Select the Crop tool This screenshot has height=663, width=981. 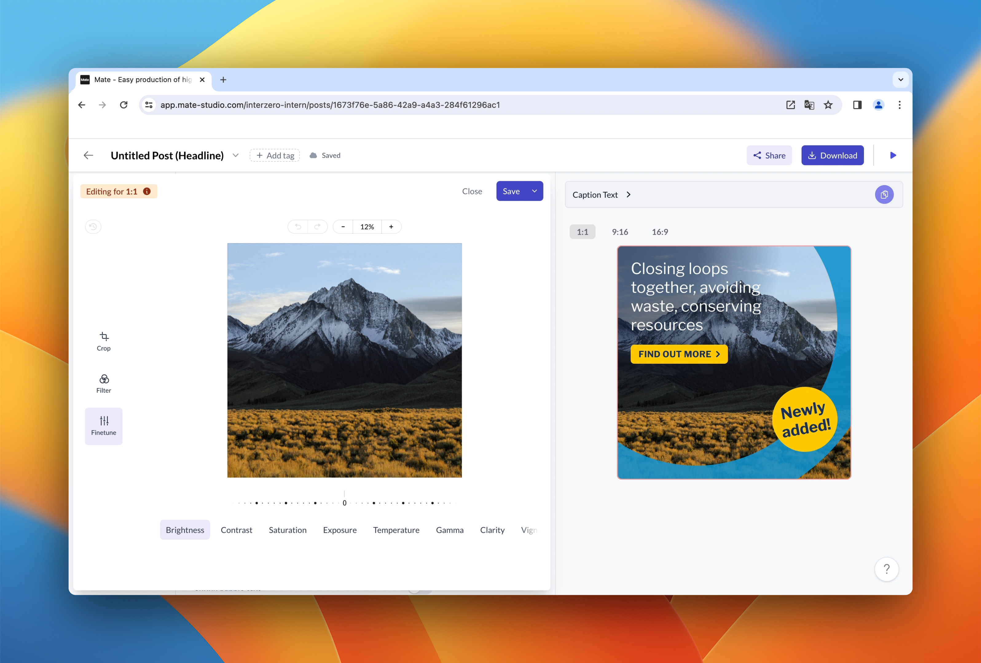[x=104, y=341]
